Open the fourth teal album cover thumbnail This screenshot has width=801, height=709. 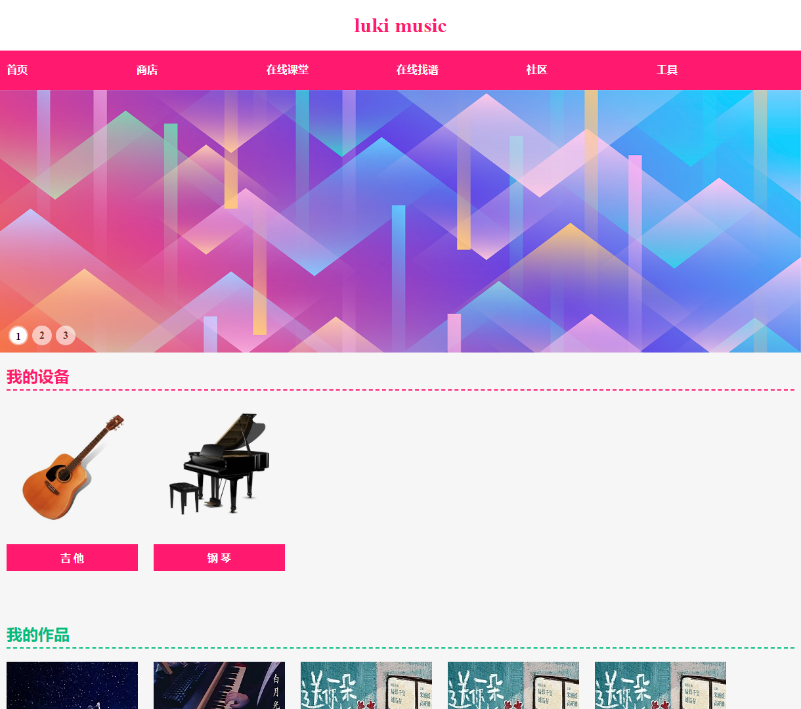tap(513, 685)
